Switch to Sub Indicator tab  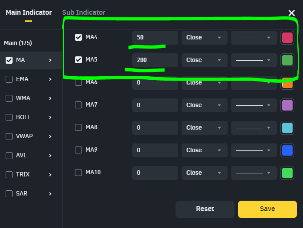pos(84,13)
